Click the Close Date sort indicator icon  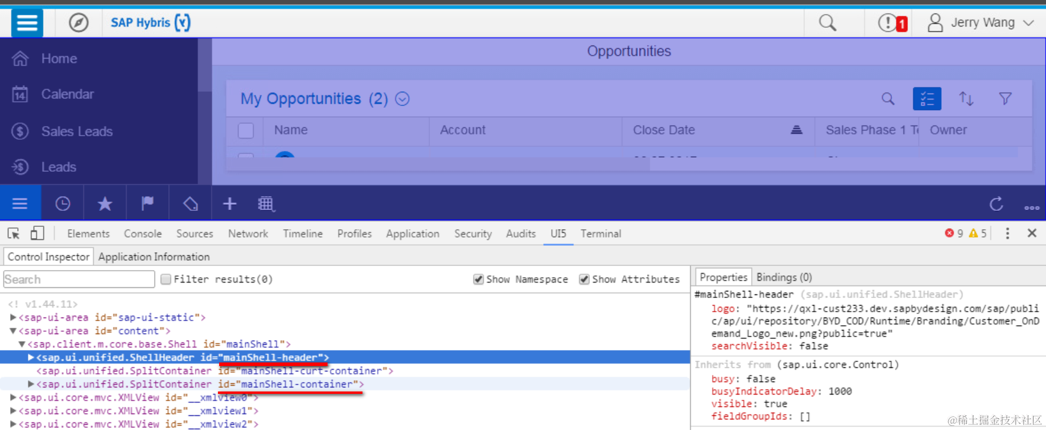coord(797,130)
